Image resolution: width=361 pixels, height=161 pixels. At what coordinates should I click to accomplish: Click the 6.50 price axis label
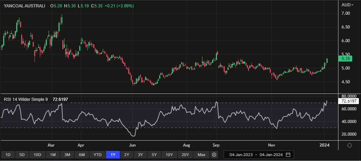coord(346,27)
